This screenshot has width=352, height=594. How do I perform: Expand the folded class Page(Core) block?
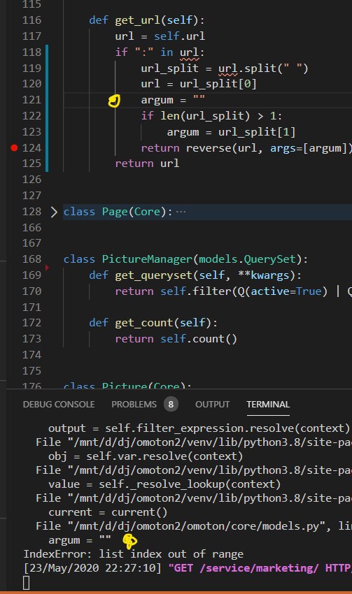pyautogui.click(x=54, y=212)
